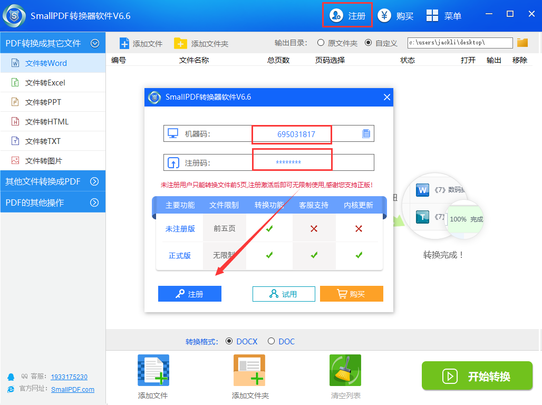542x405 pixels.
Task: Click the large 添加文件 bottom icon
Action: (153, 370)
